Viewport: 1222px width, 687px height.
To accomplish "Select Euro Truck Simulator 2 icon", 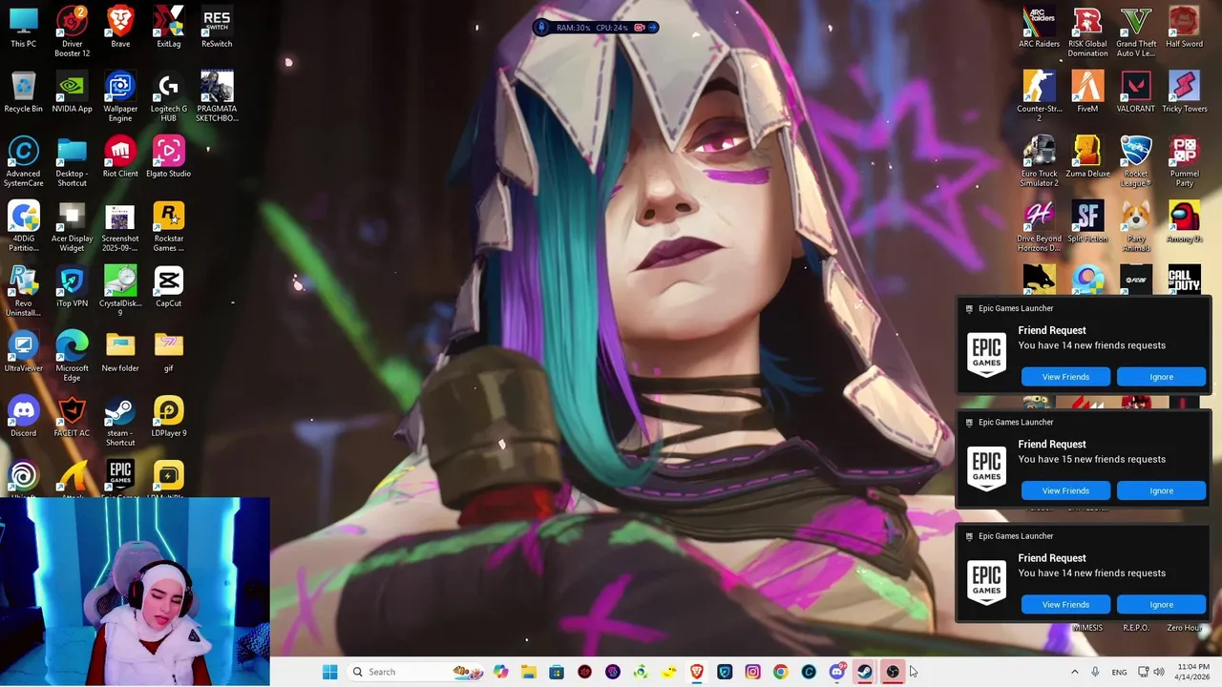I will (1039, 161).
